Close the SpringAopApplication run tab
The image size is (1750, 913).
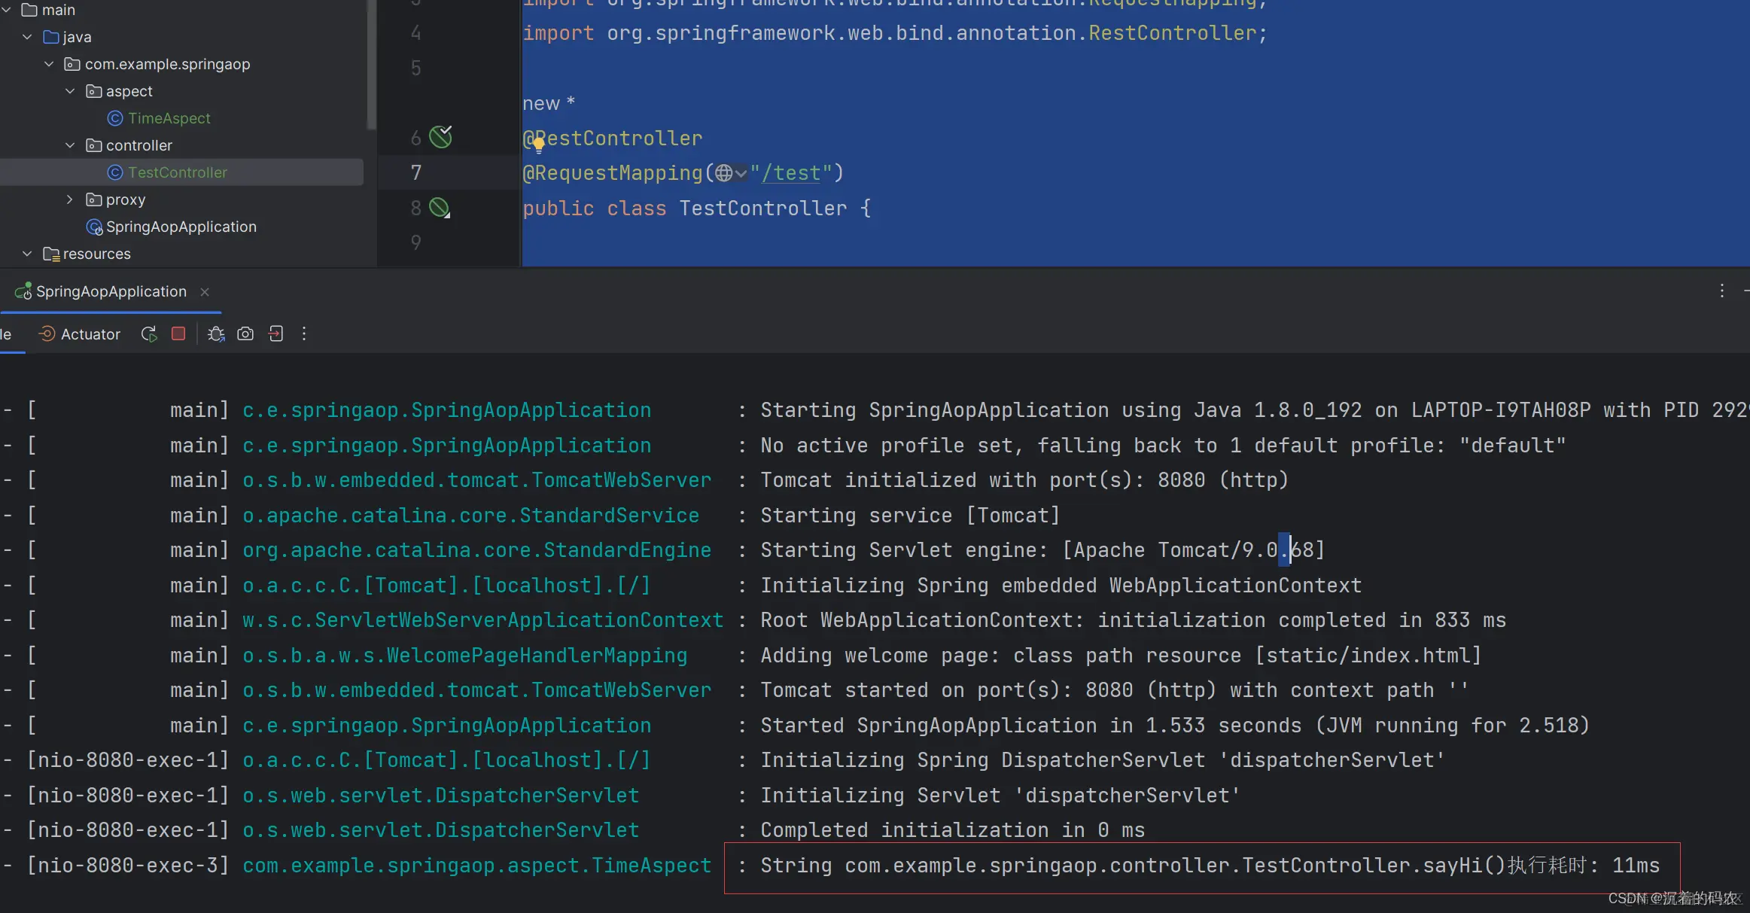click(205, 292)
